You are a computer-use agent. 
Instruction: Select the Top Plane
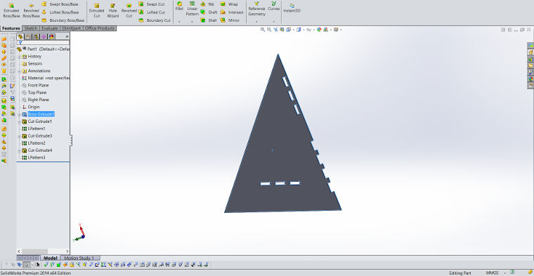(34, 93)
